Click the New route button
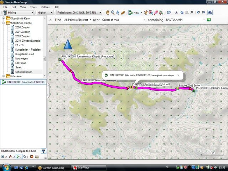 pos(134,12)
